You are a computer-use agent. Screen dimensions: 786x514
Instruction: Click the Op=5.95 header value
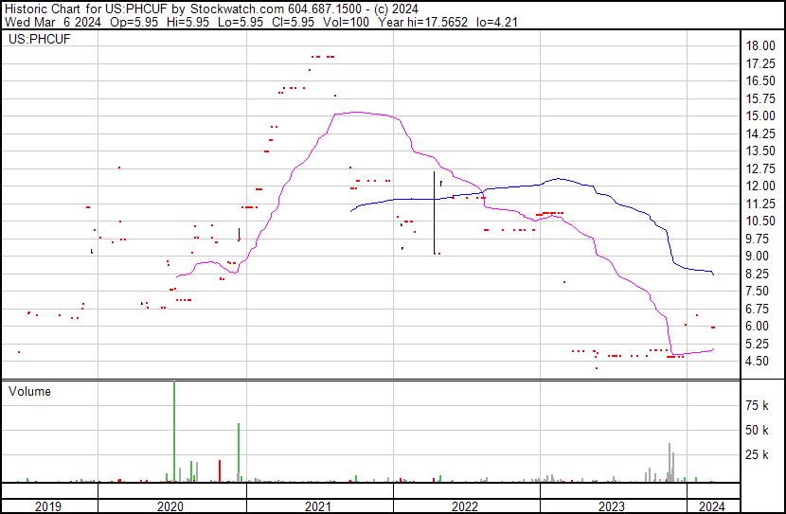[x=134, y=22]
